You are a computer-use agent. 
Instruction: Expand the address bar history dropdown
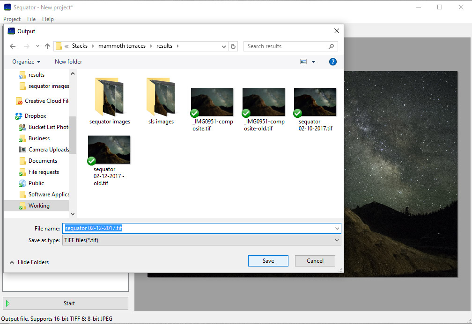[x=224, y=46]
